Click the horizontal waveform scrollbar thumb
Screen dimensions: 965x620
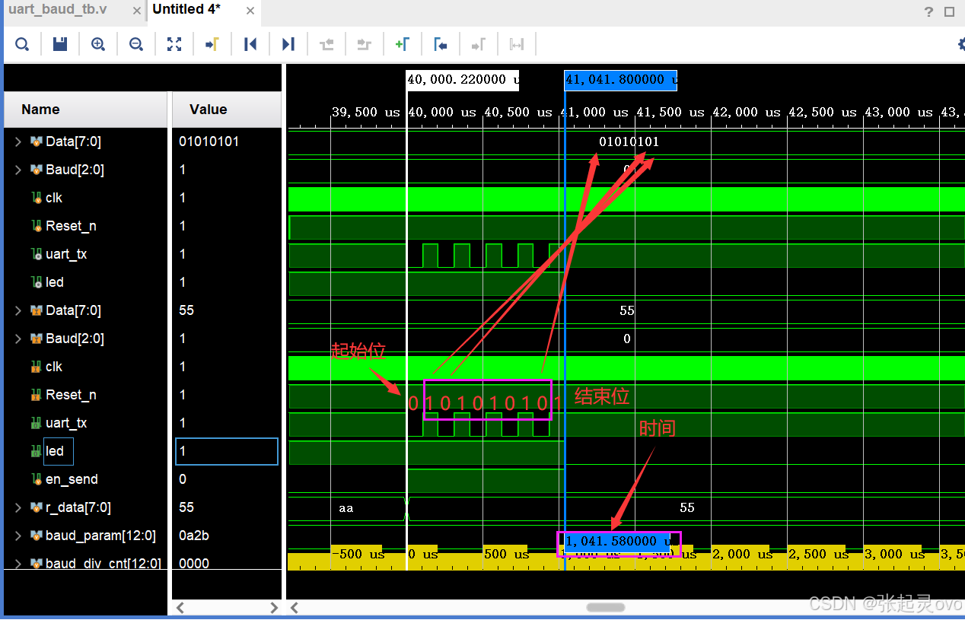[x=606, y=607]
